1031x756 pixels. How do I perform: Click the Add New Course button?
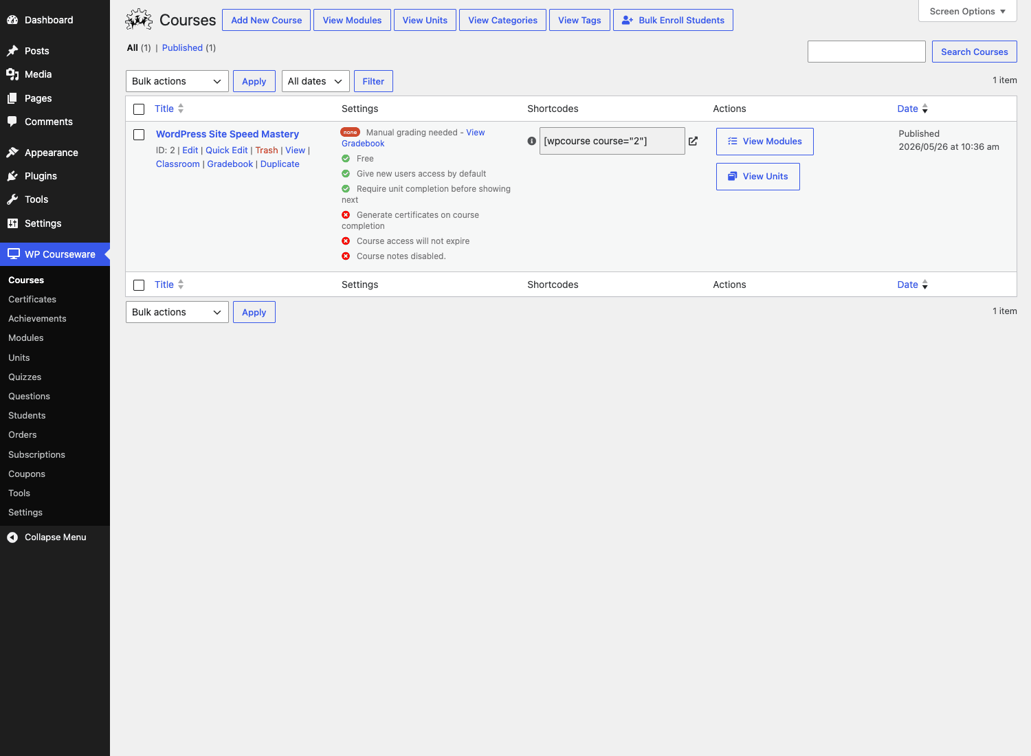tap(267, 20)
